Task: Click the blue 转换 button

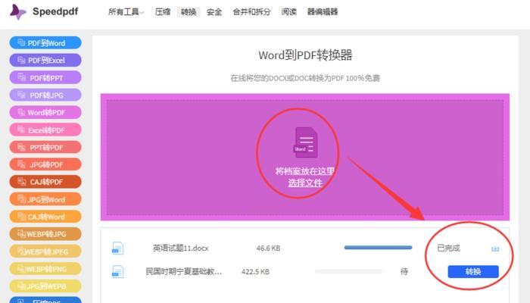Action: (473, 271)
